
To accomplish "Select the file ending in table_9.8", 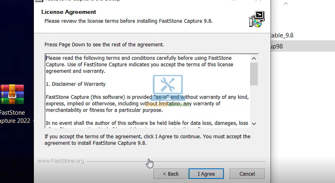I will click(x=282, y=35).
